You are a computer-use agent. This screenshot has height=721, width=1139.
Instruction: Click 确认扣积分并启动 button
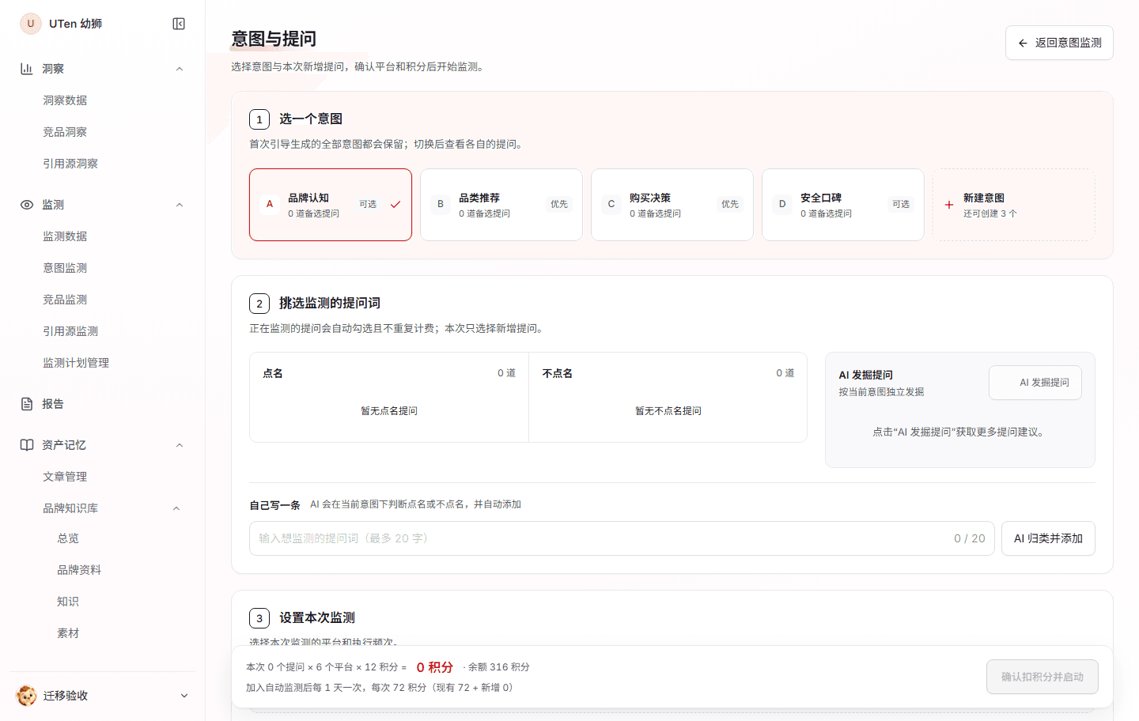1043,677
